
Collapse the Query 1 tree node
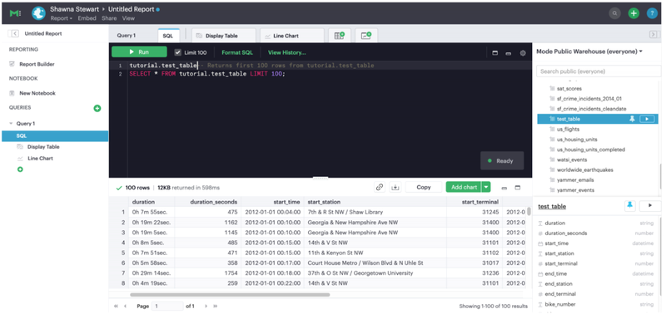click(11, 124)
